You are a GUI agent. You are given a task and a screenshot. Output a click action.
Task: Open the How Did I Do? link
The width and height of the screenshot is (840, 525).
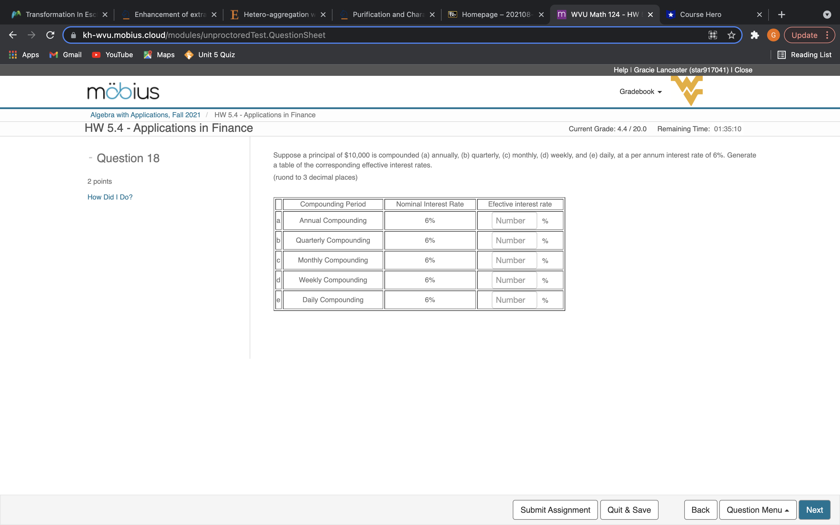tap(110, 197)
